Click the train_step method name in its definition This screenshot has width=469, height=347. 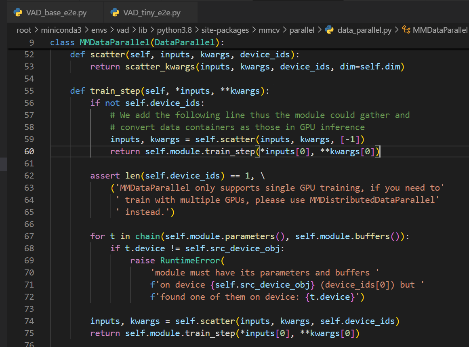pos(115,91)
